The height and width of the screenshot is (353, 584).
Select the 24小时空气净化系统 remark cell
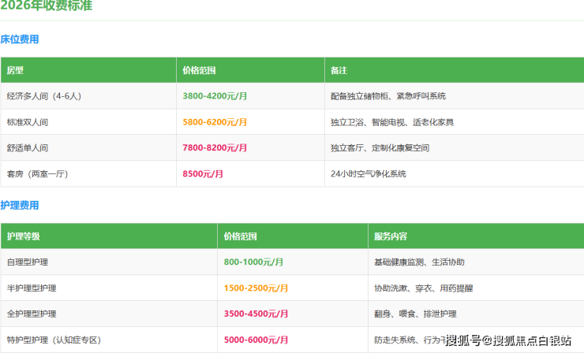369,173
